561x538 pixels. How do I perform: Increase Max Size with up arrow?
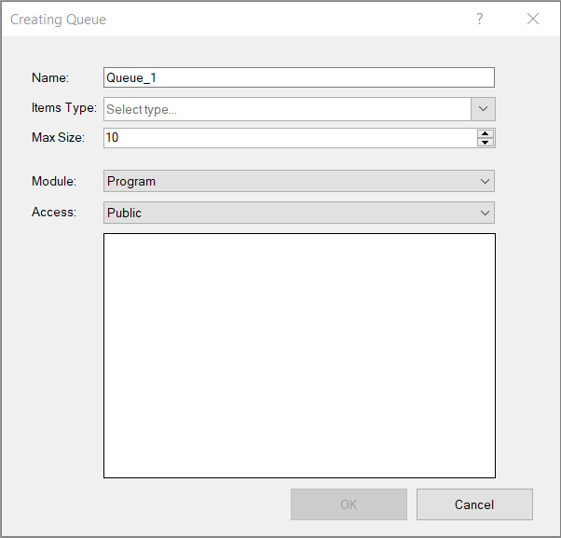coord(485,133)
